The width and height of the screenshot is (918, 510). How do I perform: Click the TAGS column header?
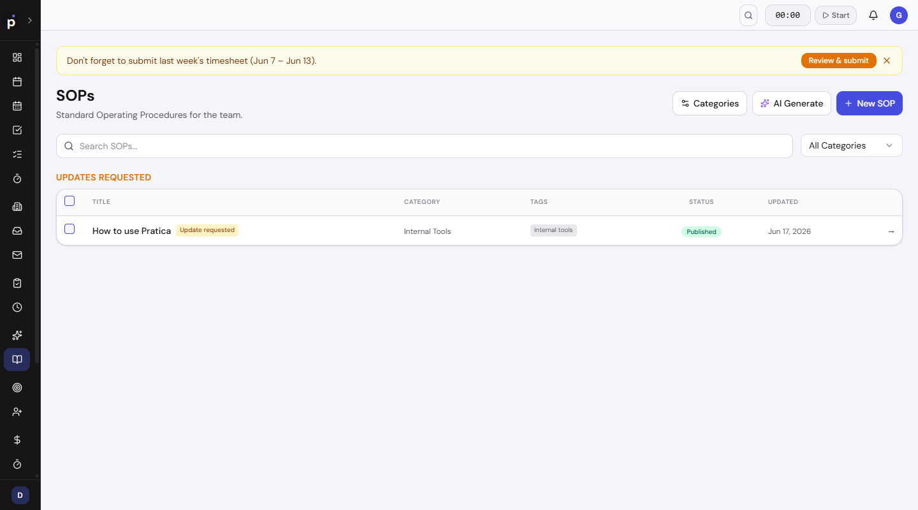(x=539, y=202)
